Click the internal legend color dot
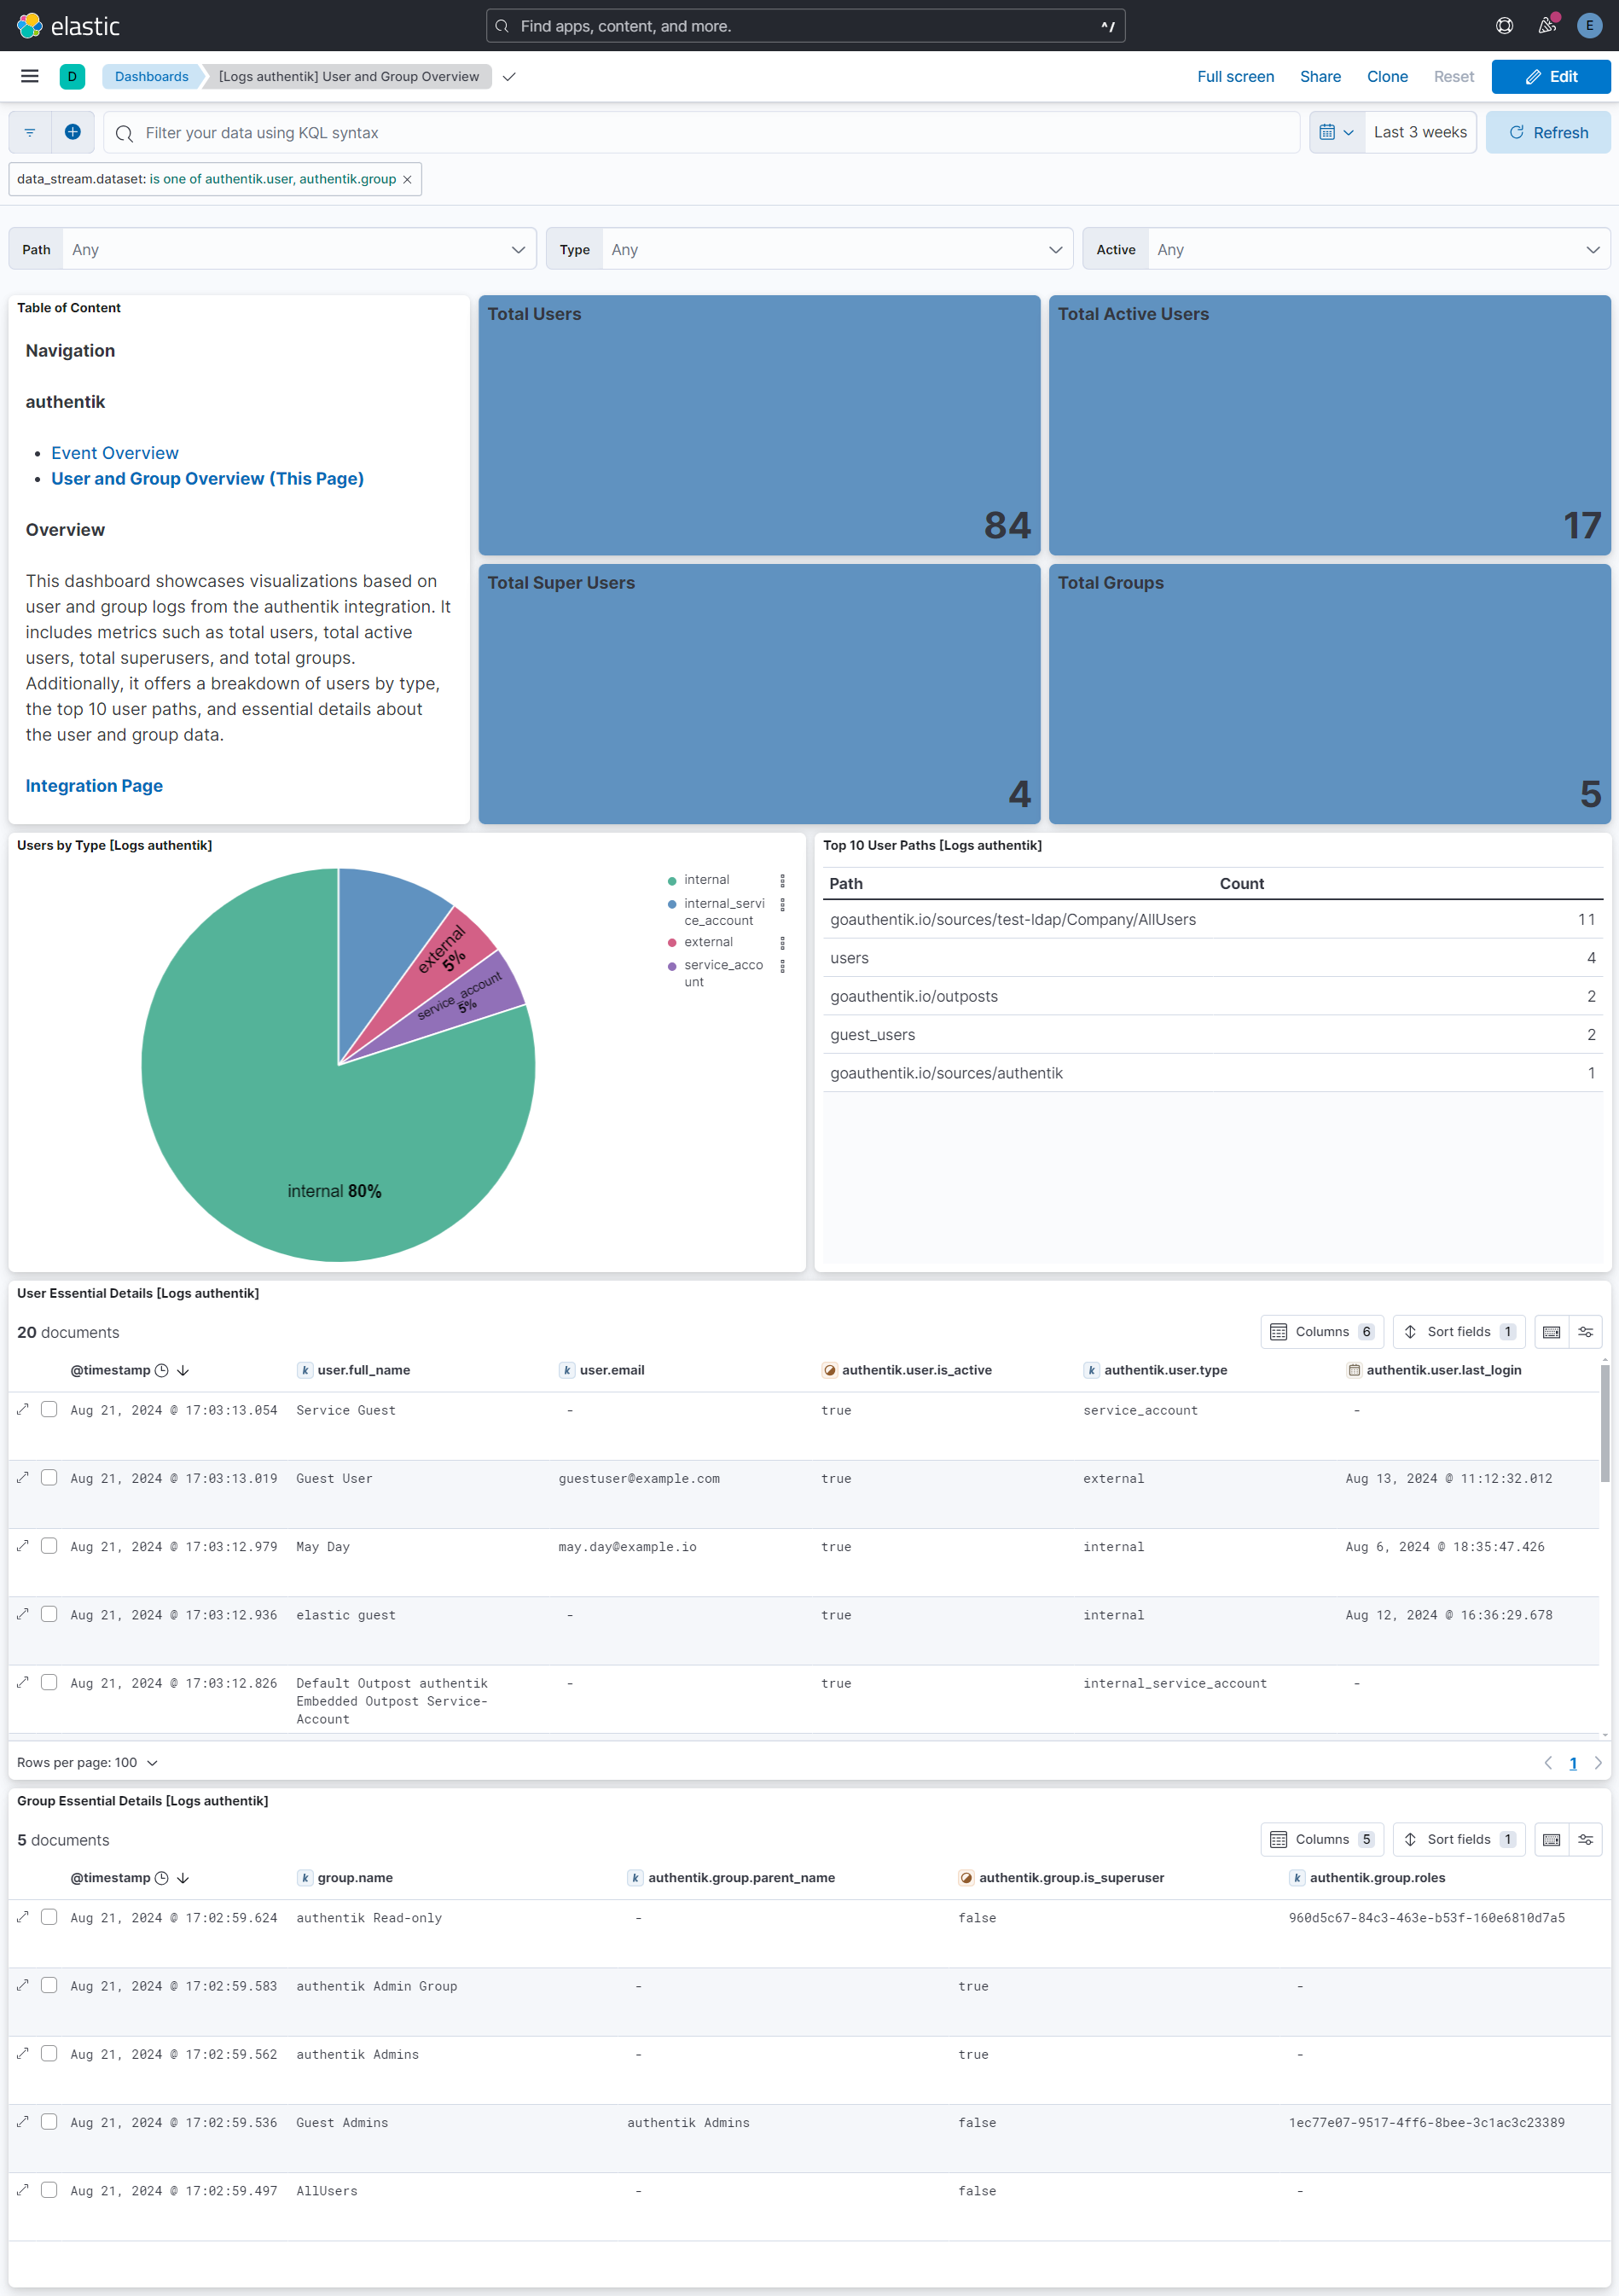 (672, 880)
